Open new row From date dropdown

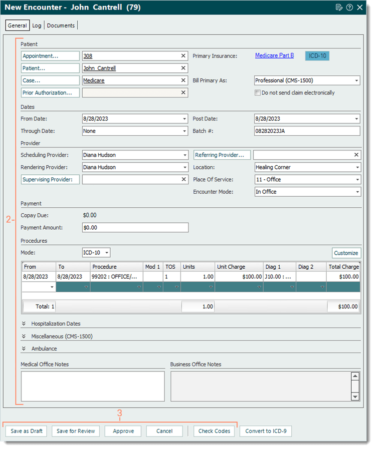(52, 287)
